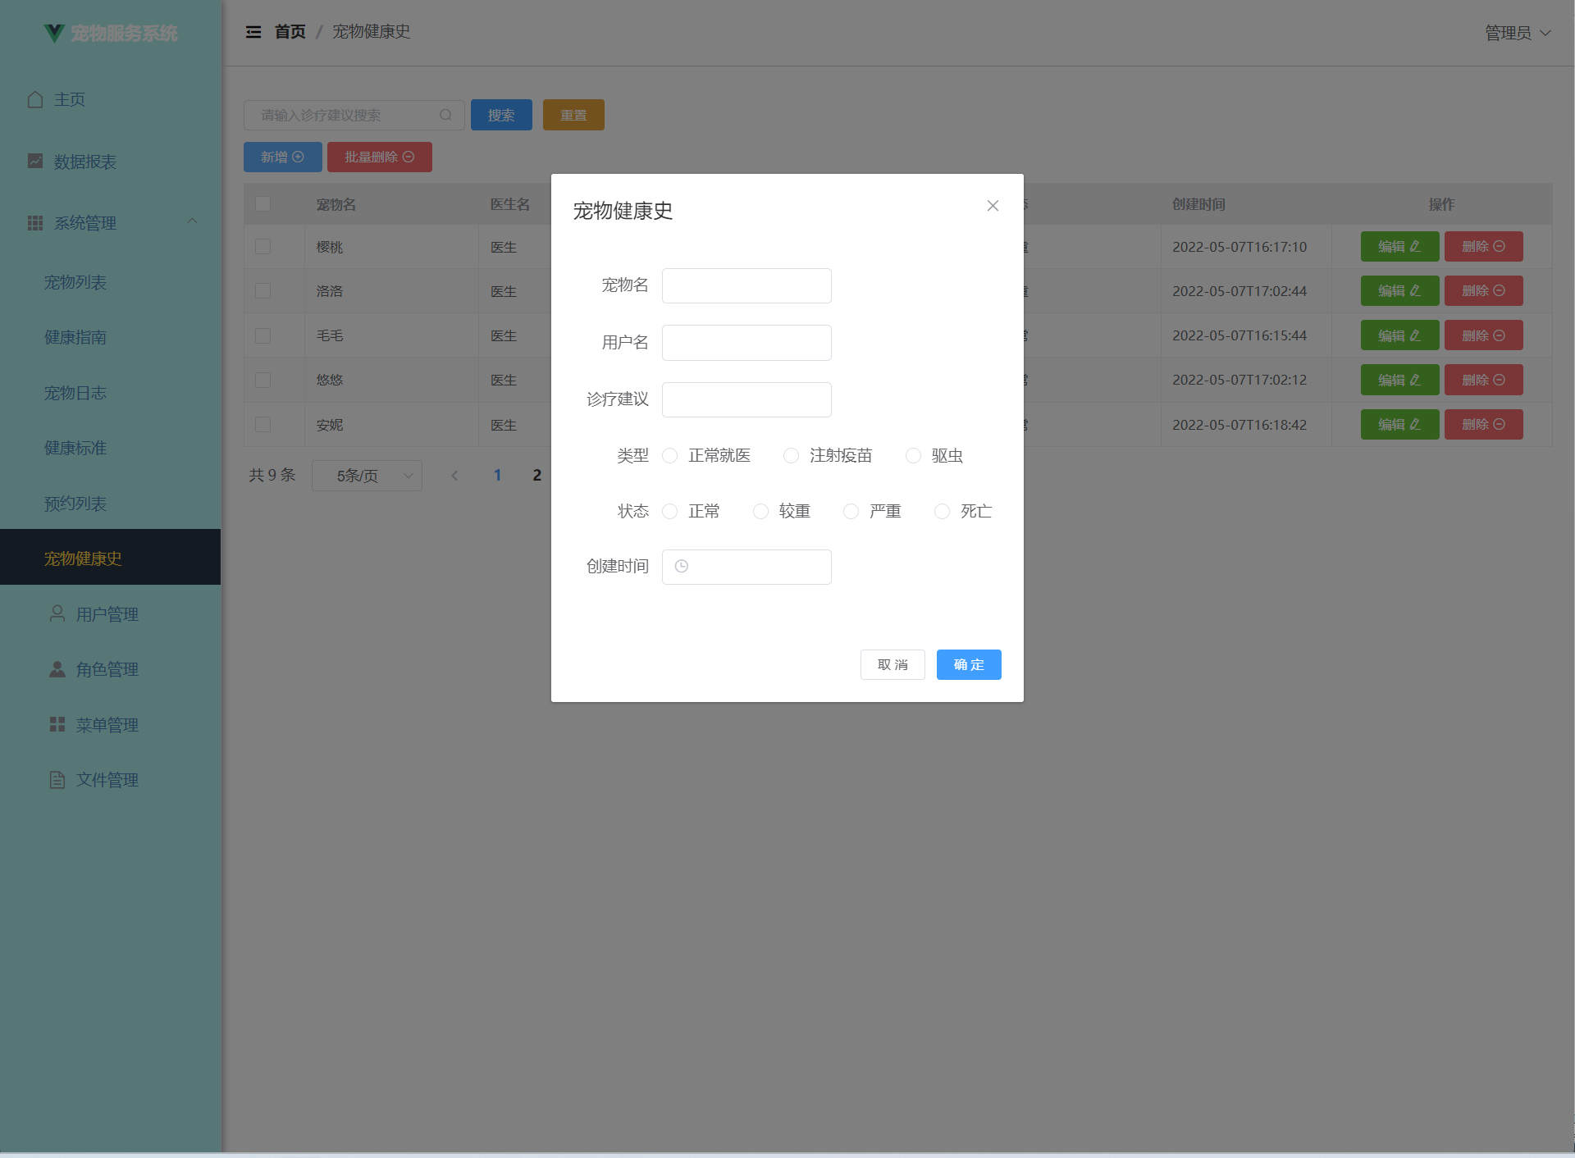Open the 管理员 account dropdown
Viewport: 1575px width, 1158px height.
(1517, 33)
